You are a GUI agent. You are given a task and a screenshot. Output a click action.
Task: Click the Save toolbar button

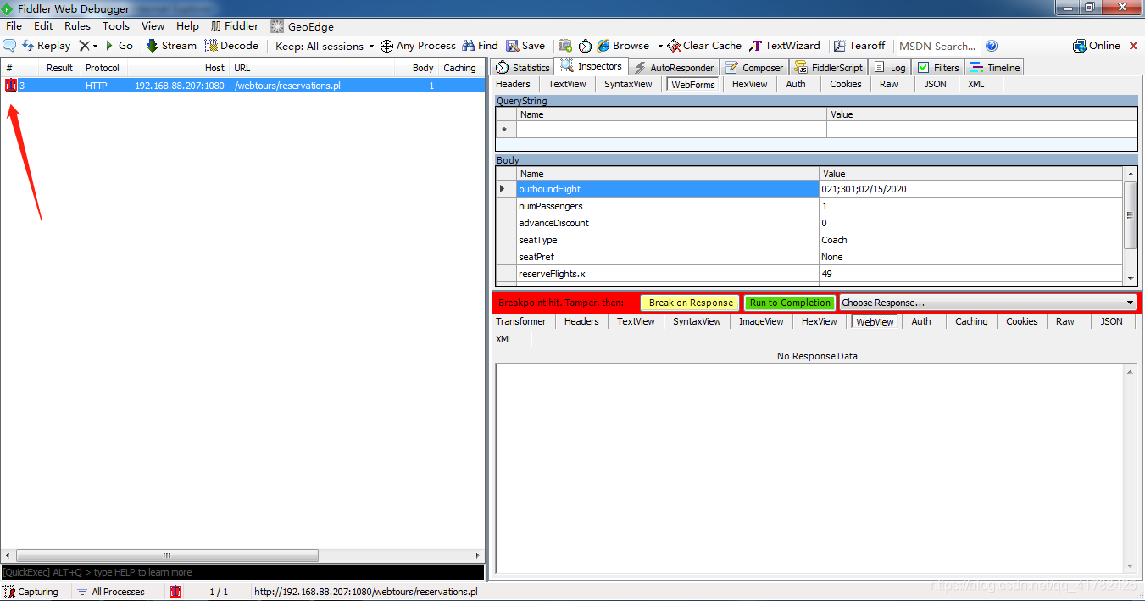pyautogui.click(x=525, y=46)
